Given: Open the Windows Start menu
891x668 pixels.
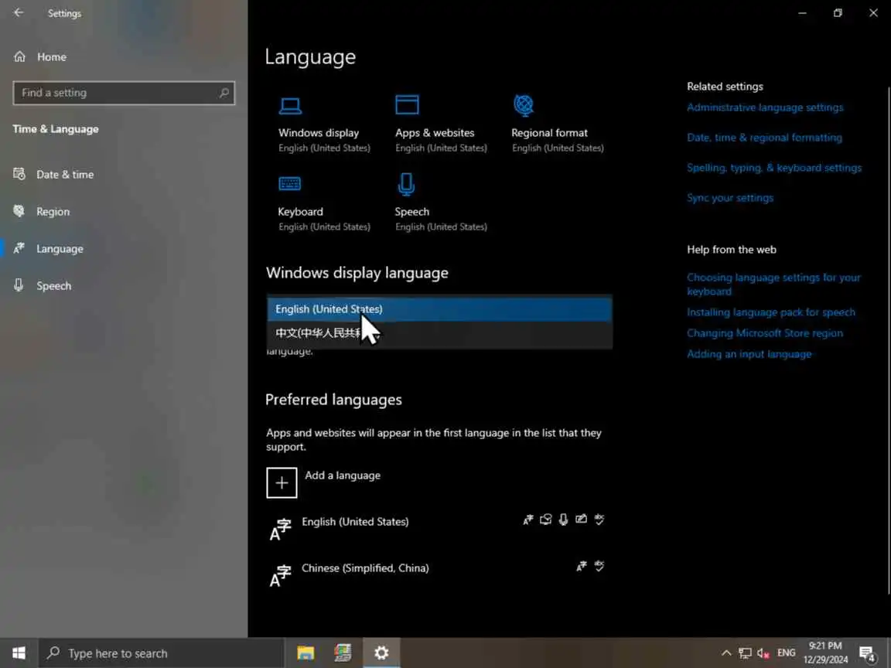Looking at the screenshot, I should click(x=19, y=653).
